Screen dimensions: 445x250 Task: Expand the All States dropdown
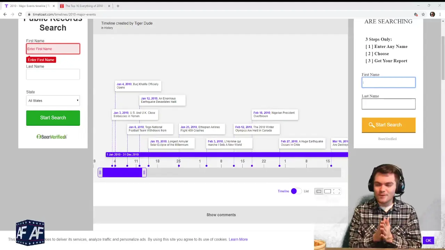tap(53, 101)
